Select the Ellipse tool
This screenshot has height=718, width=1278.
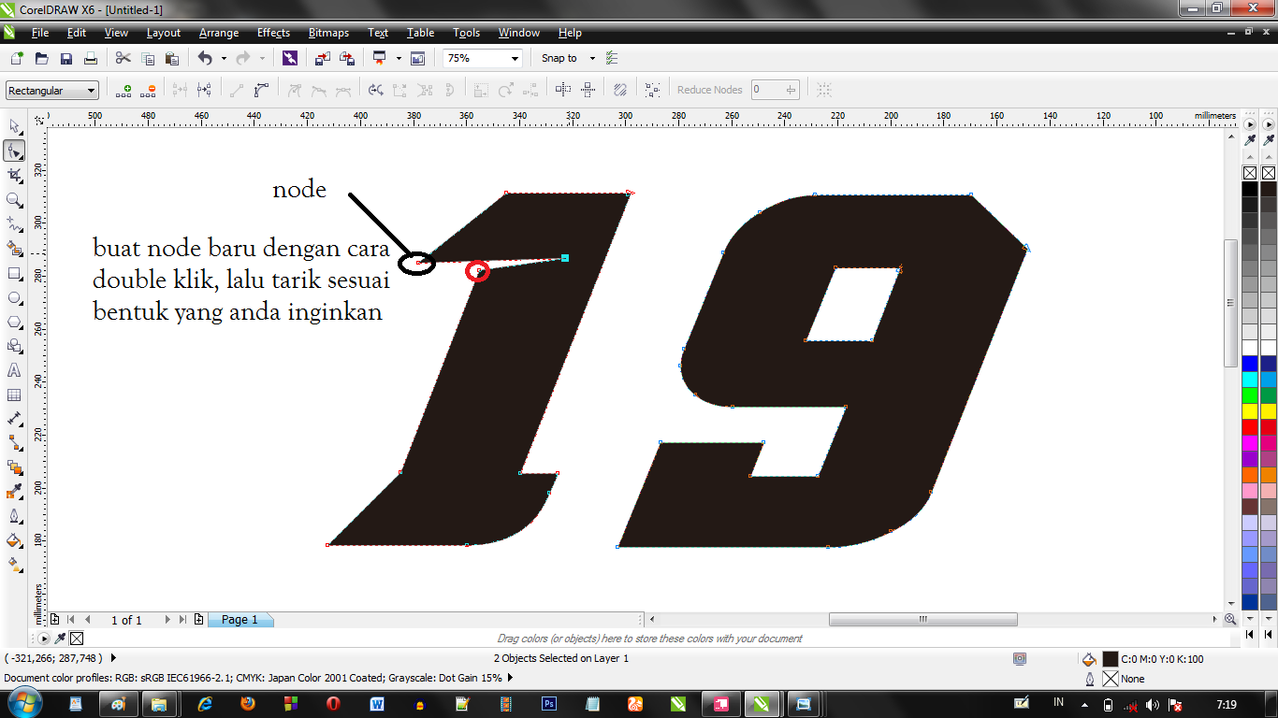tap(13, 297)
